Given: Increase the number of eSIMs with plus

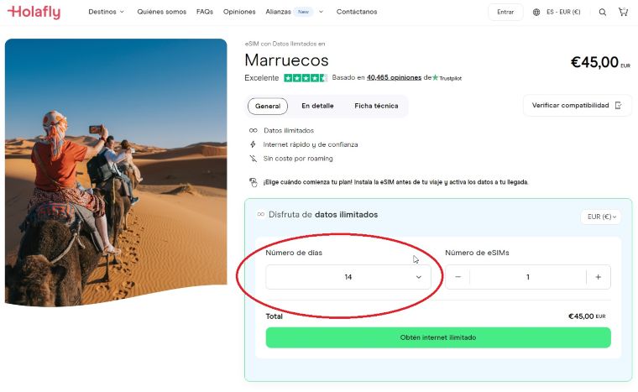Looking at the screenshot, I should coord(598,277).
